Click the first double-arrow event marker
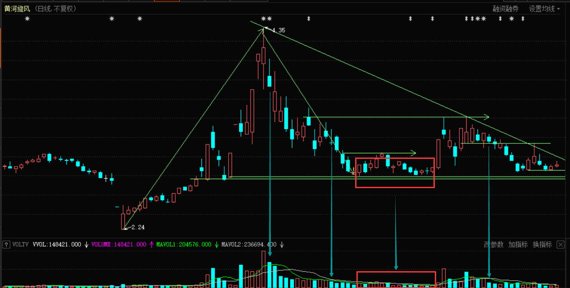 click(x=308, y=19)
